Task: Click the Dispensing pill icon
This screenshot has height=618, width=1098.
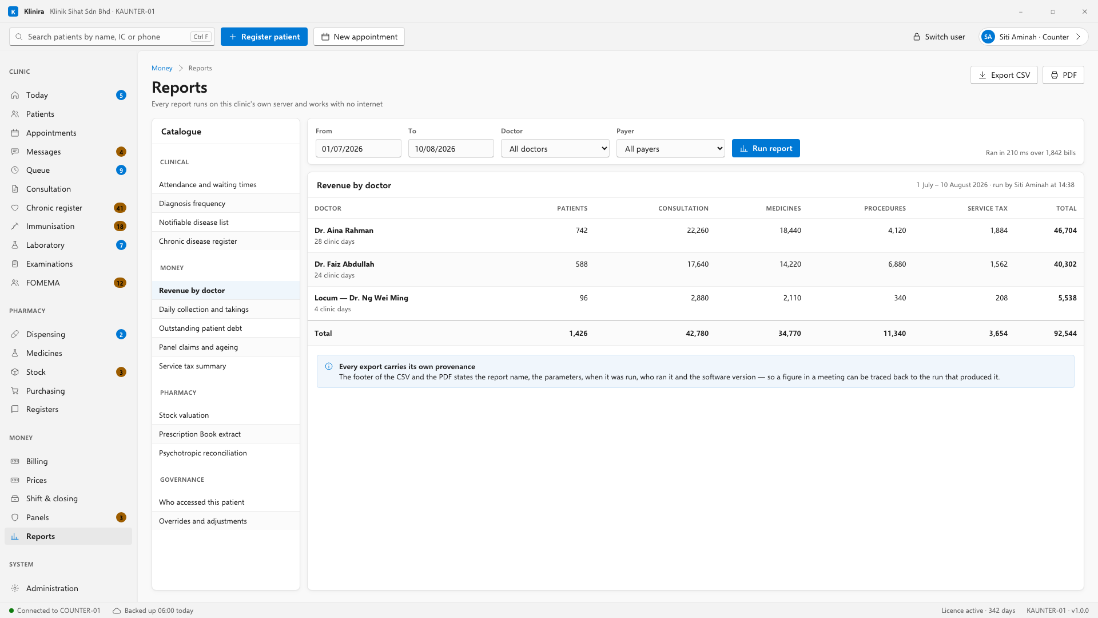Action: pos(15,334)
